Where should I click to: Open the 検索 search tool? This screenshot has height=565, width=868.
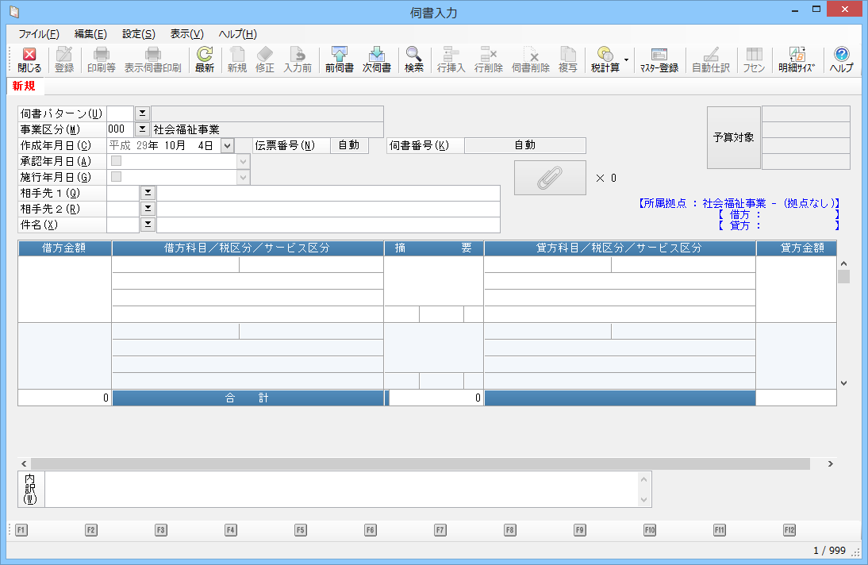(413, 60)
